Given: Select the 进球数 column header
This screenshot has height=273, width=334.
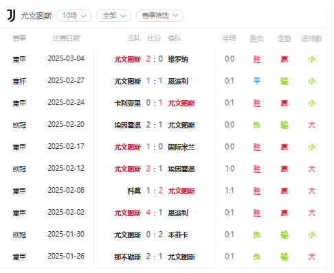Looking at the screenshot, I should coord(311,38).
